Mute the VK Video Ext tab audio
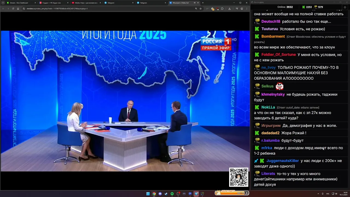Image resolution: width=350 pixels, height=197 pixels. click(x=195, y=3)
